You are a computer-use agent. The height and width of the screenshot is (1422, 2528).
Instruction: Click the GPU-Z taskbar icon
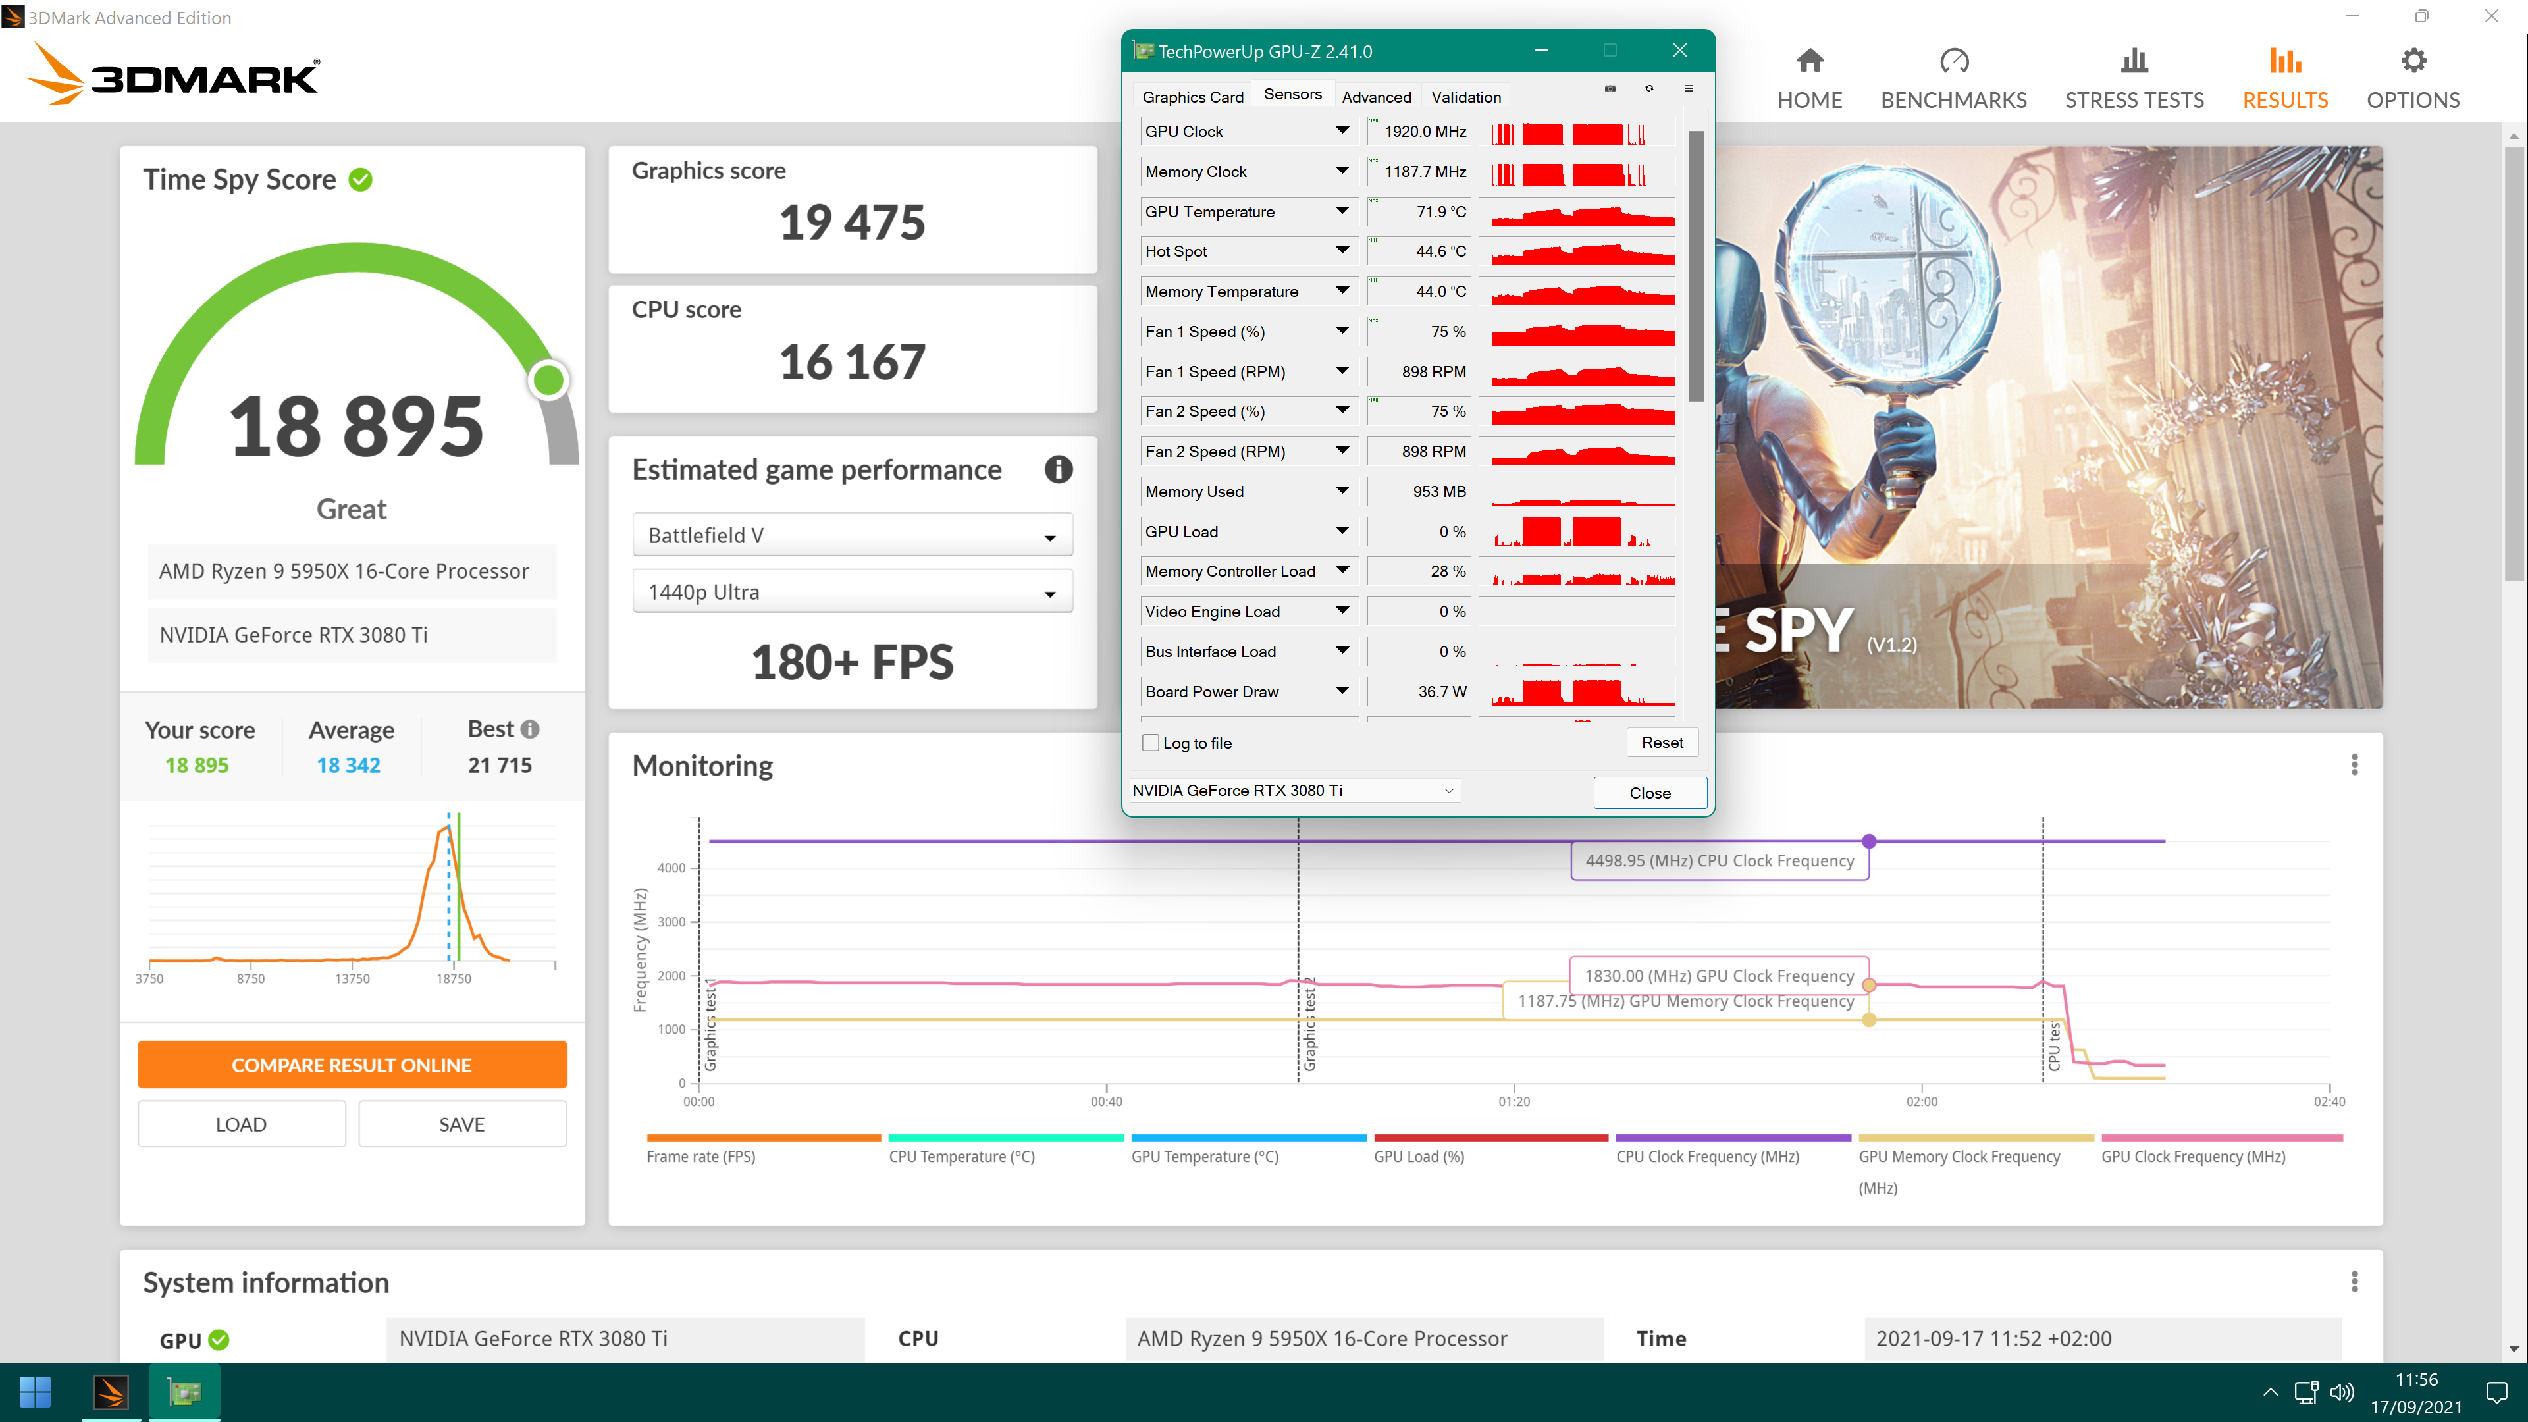click(x=184, y=1392)
